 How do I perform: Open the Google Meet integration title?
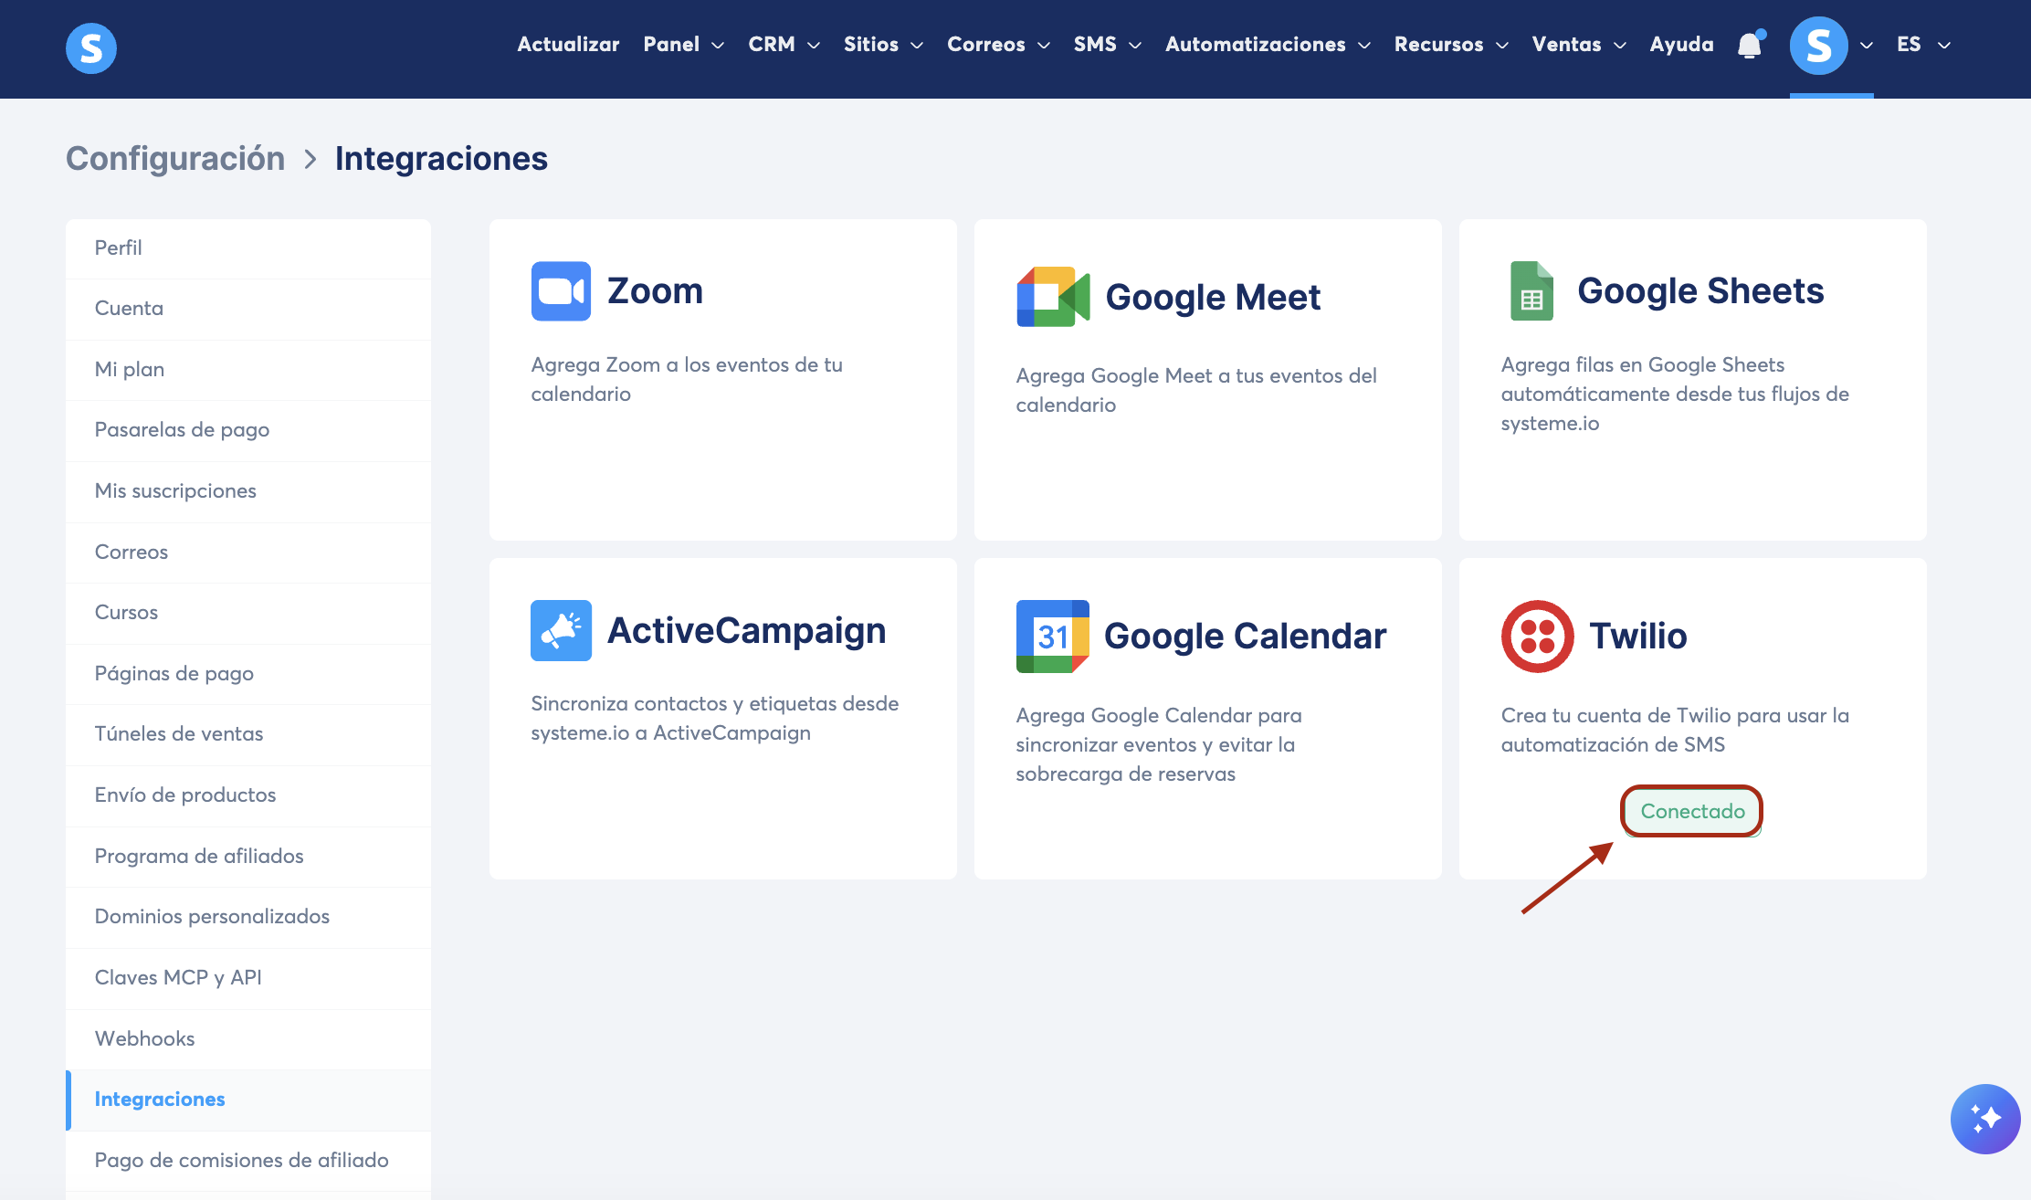tap(1213, 298)
